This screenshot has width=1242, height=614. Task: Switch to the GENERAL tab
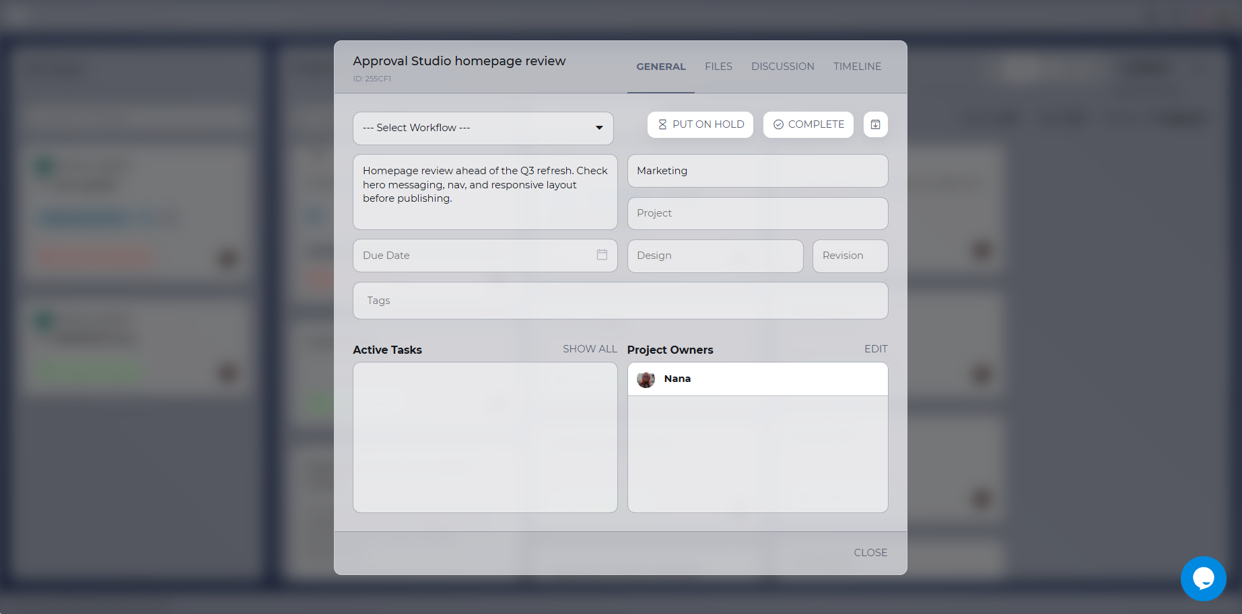(x=661, y=67)
